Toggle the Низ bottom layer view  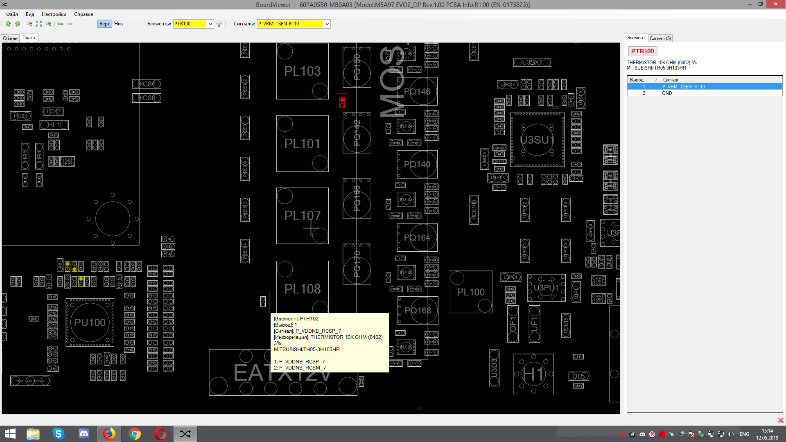click(118, 24)
